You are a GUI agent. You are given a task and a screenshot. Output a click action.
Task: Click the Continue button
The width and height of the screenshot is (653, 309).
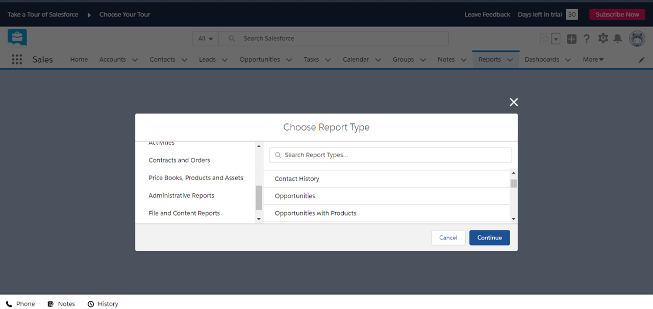(490, 238)
